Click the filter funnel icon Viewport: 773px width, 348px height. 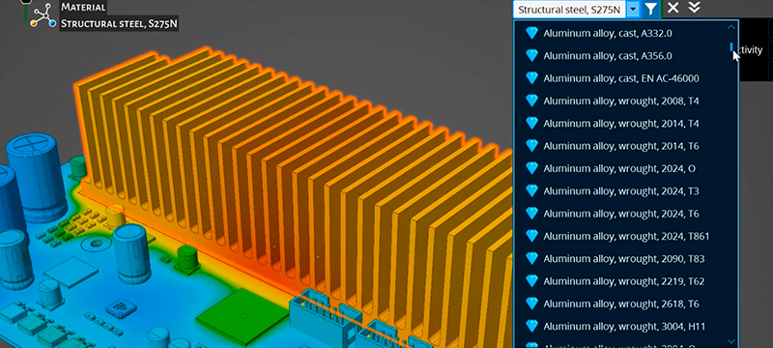[650, 9]
